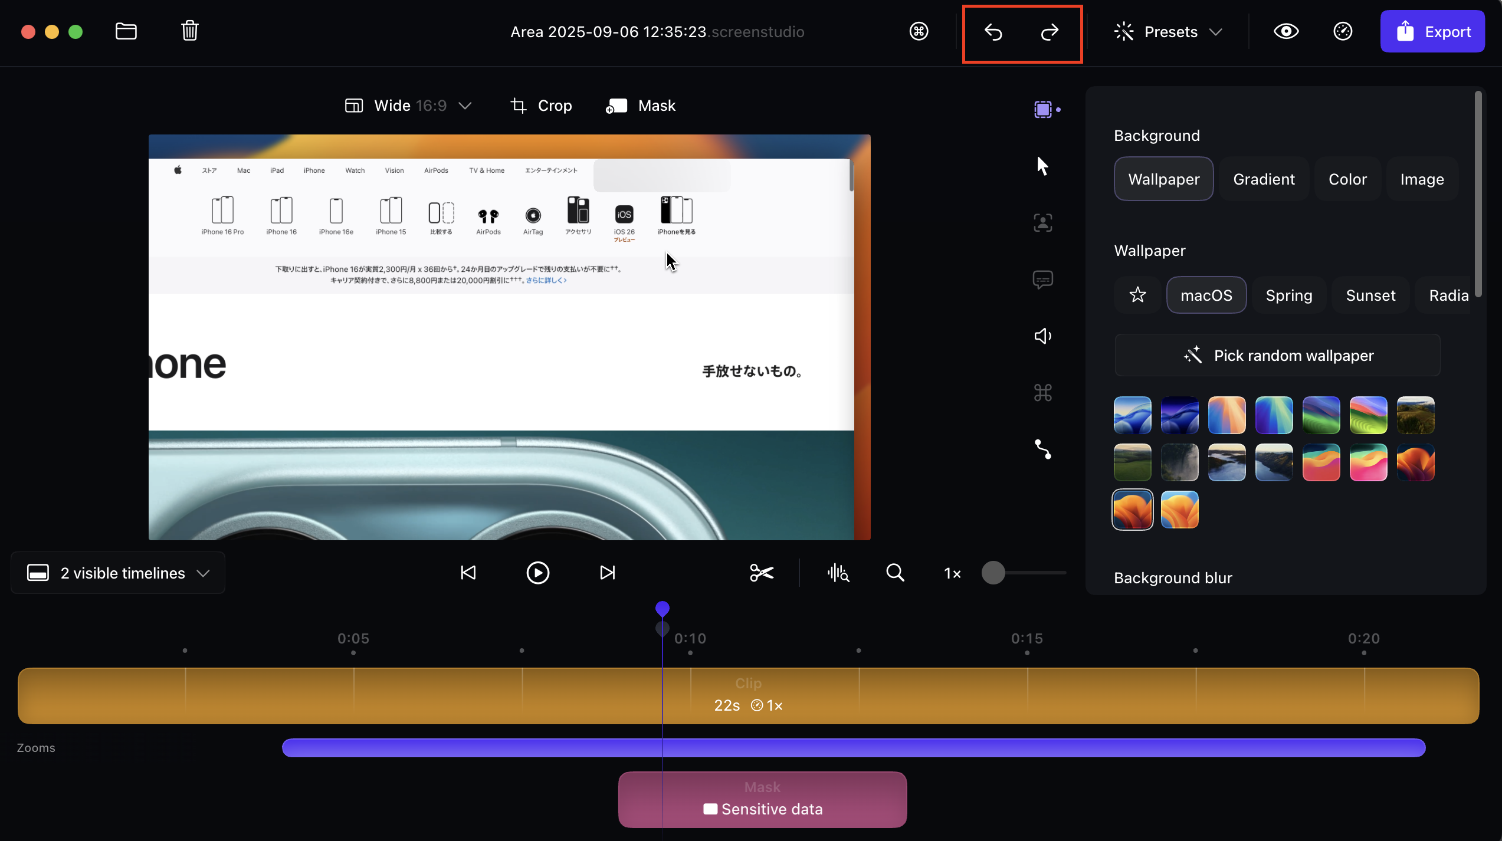This screenshot has height=841, width=1502.
Task: Switch to the Gradient background tab
Action: 1264,179
